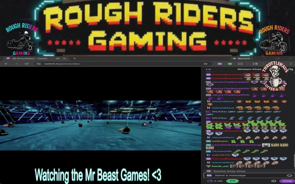Click the badge icon before seiboon

coord(208,141)
